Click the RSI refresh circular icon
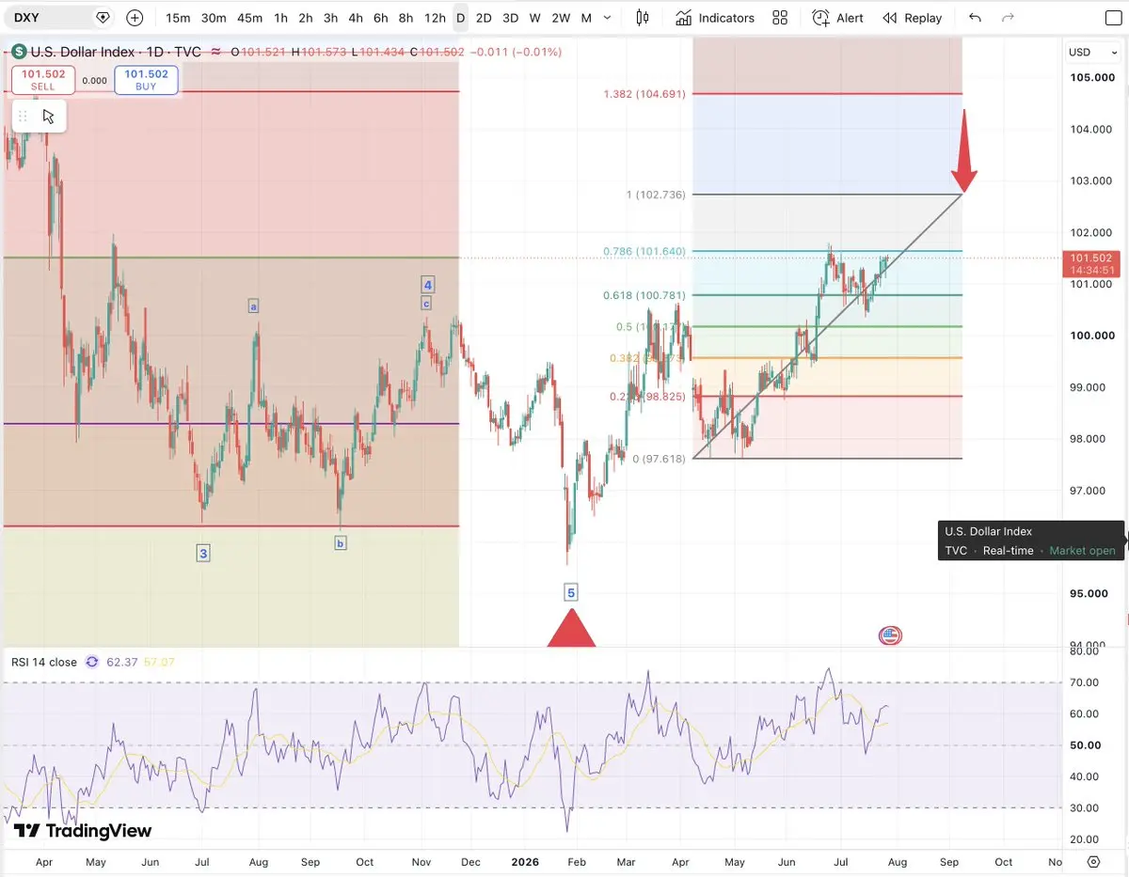This screenshot has width=1129, height=877. 92,662
